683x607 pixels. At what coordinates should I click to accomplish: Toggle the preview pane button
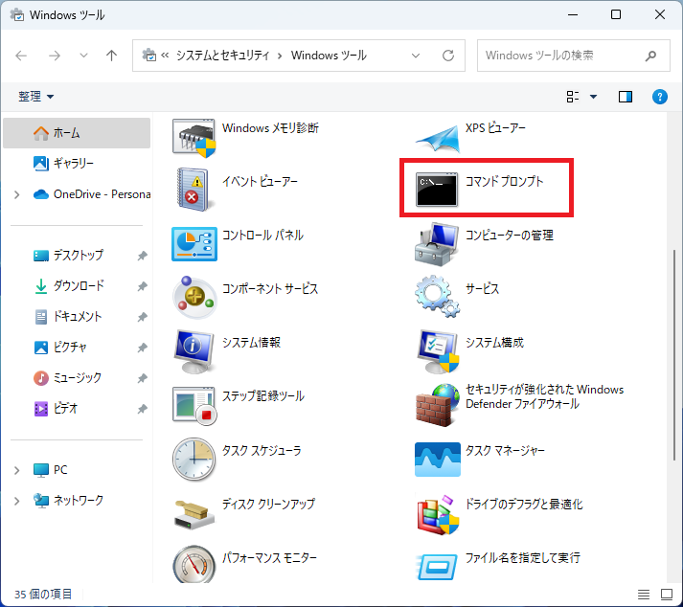coord(626,97)
